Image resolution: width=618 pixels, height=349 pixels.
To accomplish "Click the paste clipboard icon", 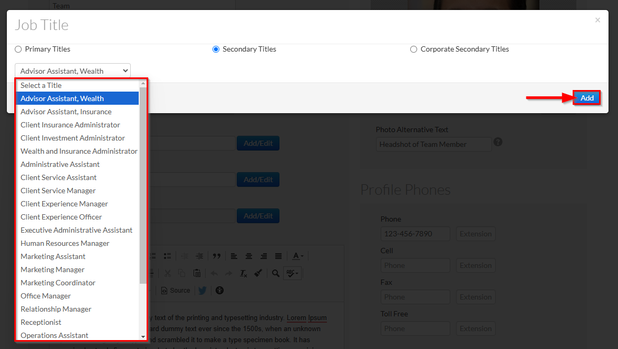I will coord(197,273).
